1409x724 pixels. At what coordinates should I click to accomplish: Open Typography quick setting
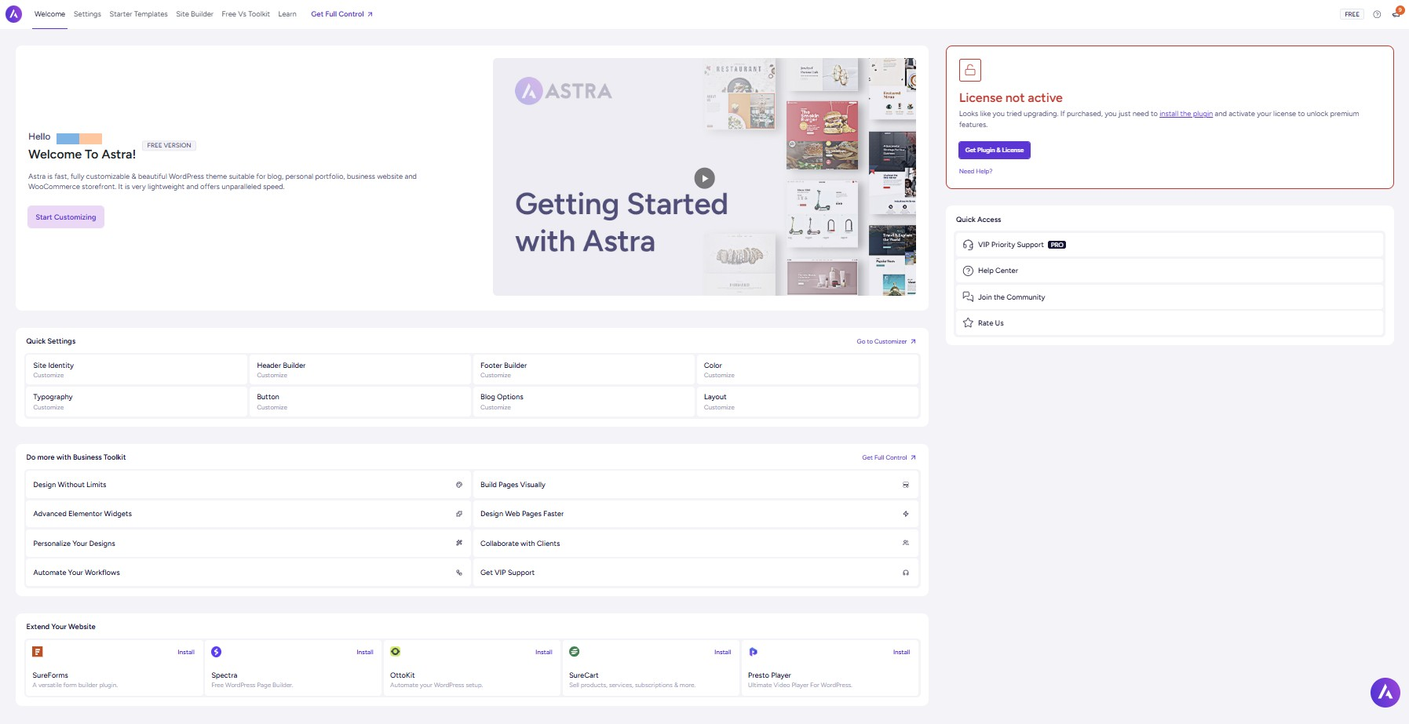(x=137, y=402)
